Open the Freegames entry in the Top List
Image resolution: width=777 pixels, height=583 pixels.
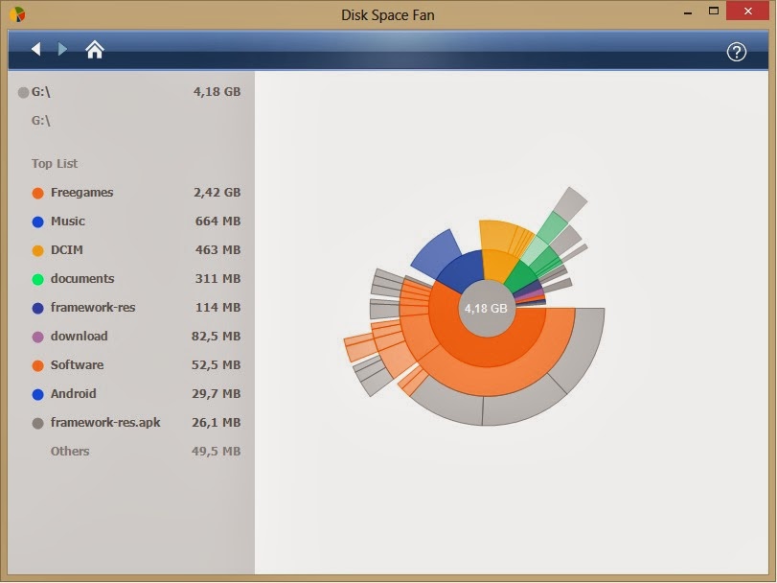(x=81, y=193)
